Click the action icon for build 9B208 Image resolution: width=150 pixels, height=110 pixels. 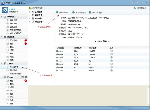(111, 71)
